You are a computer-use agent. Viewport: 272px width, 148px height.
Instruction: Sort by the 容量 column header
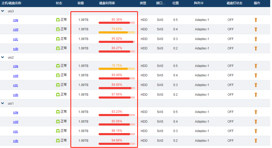click(x=81, y=3)
